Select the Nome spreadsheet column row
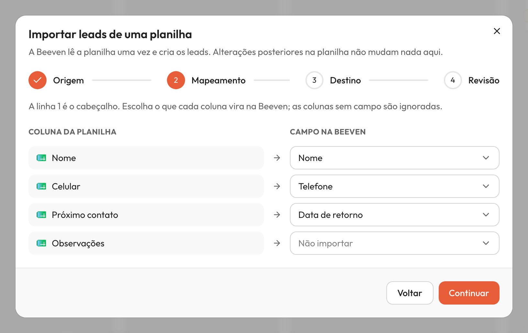The image size is (528, 333). [x=146, y=158]
